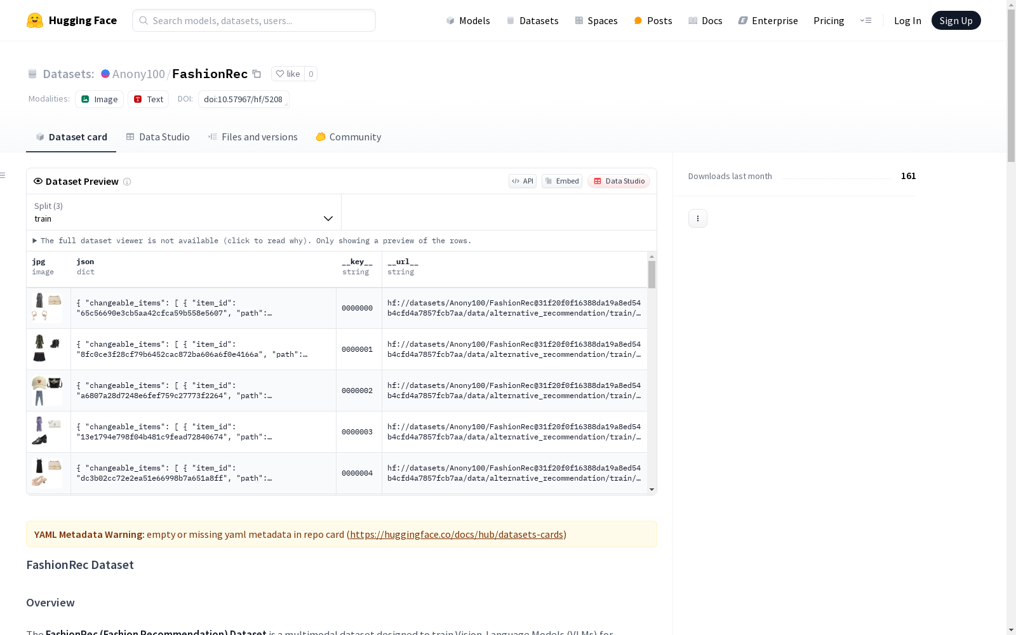Click the json cell starting a6807a28d7248e6f

point(203,391)
